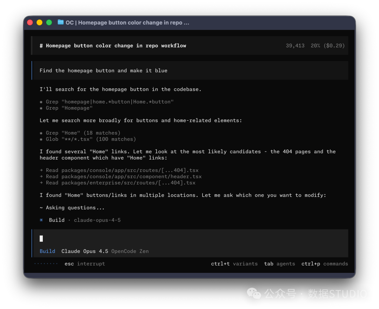Image resolution: width=379 pixels, height=309 pixels.
Task: Click the tab agents hint
Action: [x=279, y=264]
